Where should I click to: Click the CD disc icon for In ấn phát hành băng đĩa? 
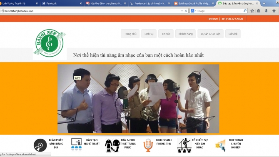click(x=40, y=145)
